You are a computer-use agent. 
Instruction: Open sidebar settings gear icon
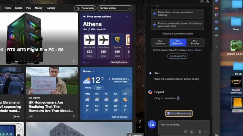pyautogui.click(x=216, y=135)
